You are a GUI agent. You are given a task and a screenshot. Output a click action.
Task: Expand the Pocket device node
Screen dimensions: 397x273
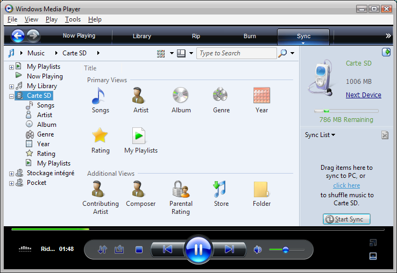point(11,183)
